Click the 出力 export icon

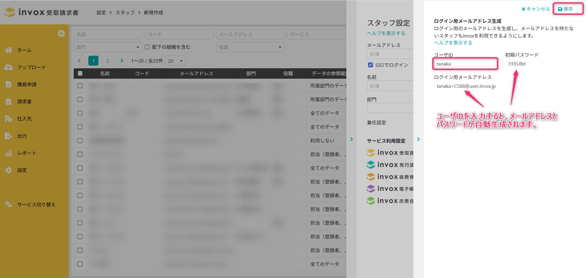pyautogui.click(x=9, y=136)
